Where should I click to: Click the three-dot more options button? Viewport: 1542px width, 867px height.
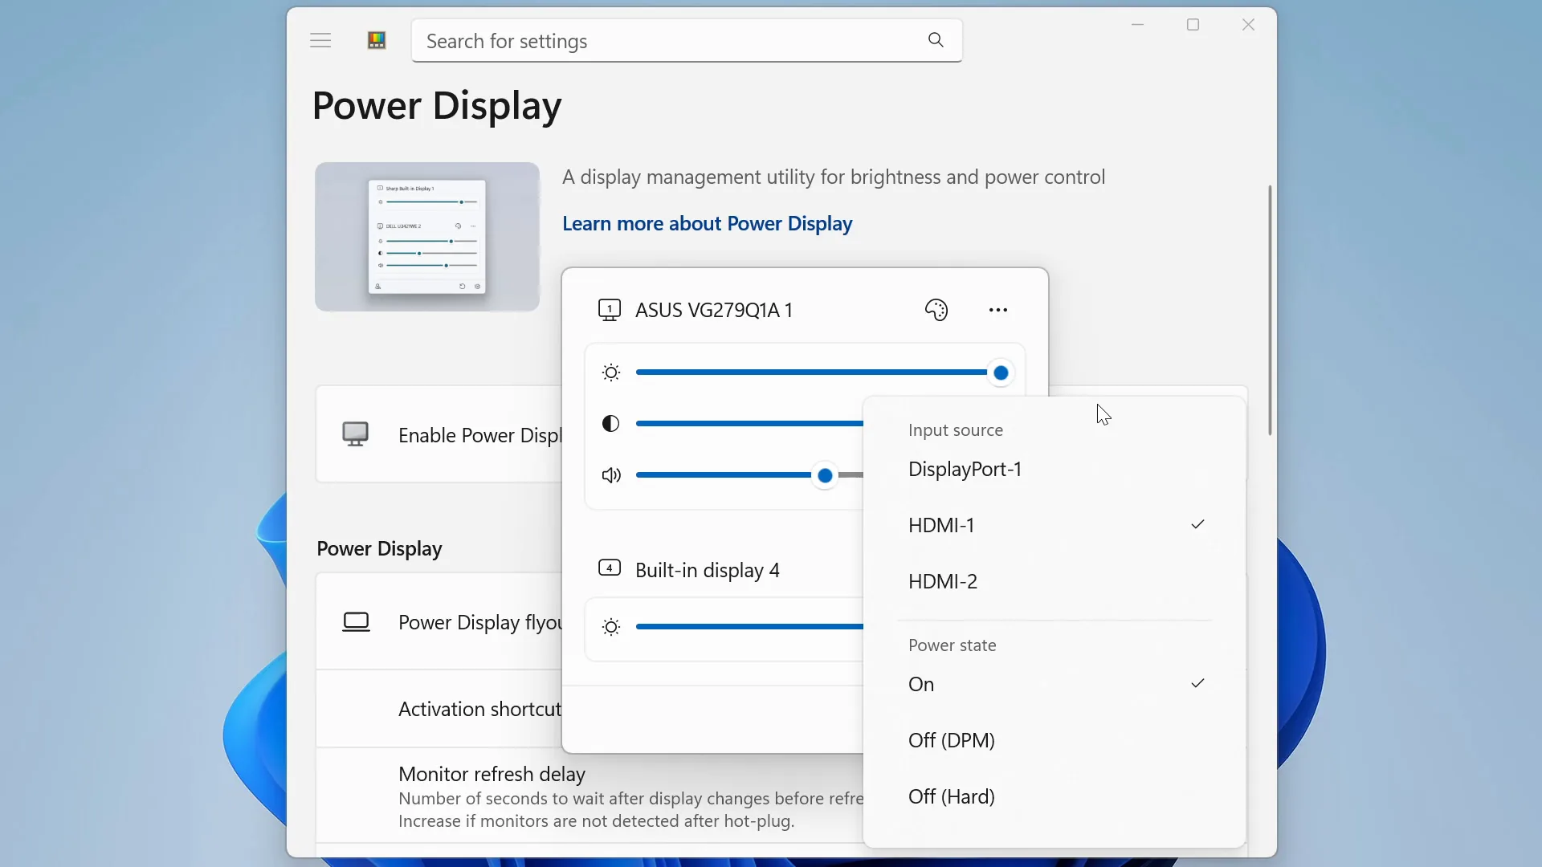pyautogui.click(x=998, y=310)
